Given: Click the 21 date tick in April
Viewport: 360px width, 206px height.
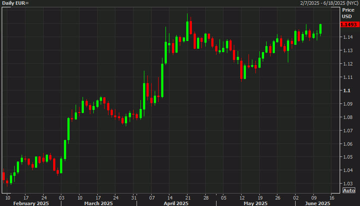Looking at the screenshot, I should (188, 198).
